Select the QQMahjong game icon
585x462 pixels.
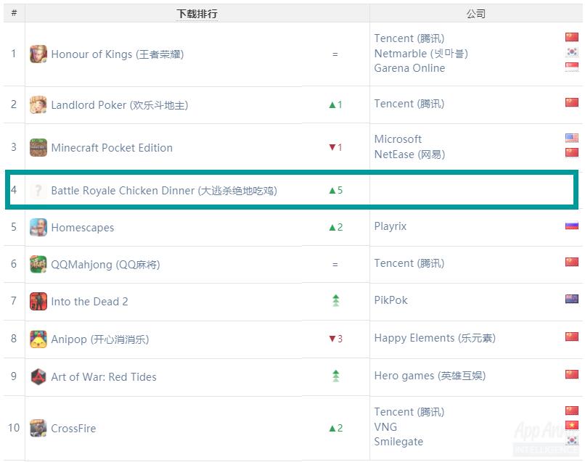[38, 264]
